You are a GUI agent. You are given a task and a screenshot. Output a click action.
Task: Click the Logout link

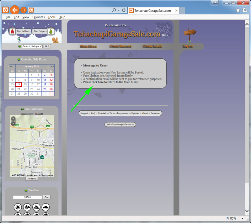click(x=188, y=46)
